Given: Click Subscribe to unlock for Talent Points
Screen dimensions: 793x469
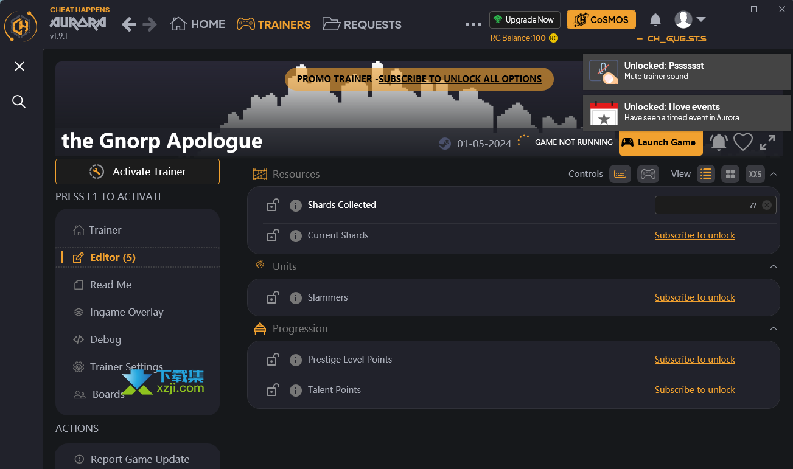Looking at the screenshot, I should [695, 390].
